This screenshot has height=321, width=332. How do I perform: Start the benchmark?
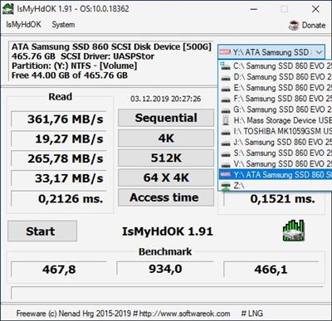coord(42,231)
